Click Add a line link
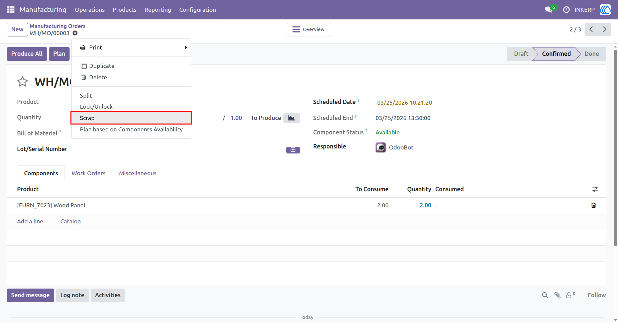Screen dimensions: 618x323 [30, 221]
